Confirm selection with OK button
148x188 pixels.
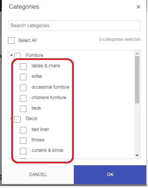tap(110, 175)
